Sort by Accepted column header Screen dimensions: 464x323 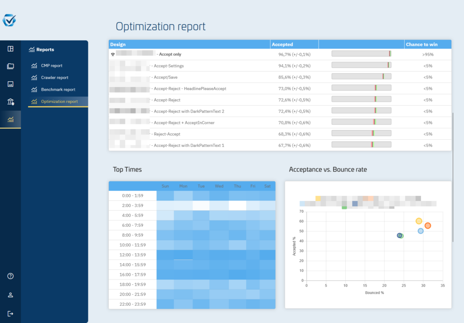(x=282, y=44)
